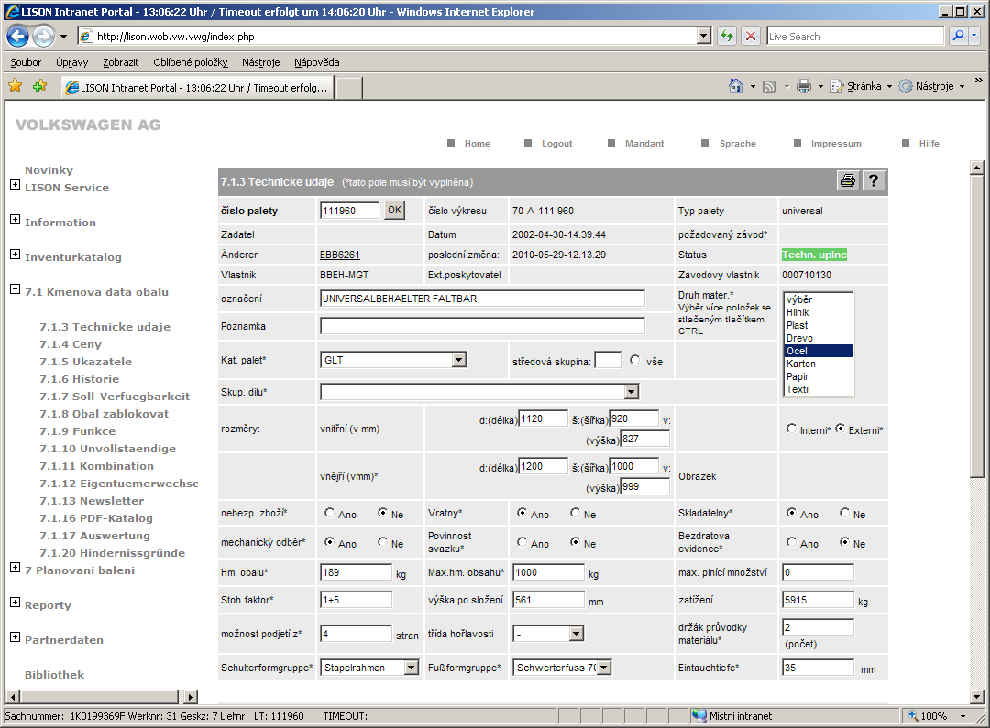Open the Úpravy menu
990x728 pixels.
72,62
